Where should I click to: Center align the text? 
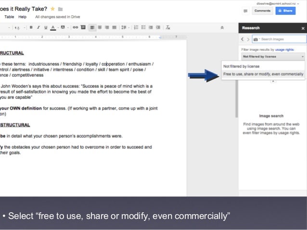100,27
